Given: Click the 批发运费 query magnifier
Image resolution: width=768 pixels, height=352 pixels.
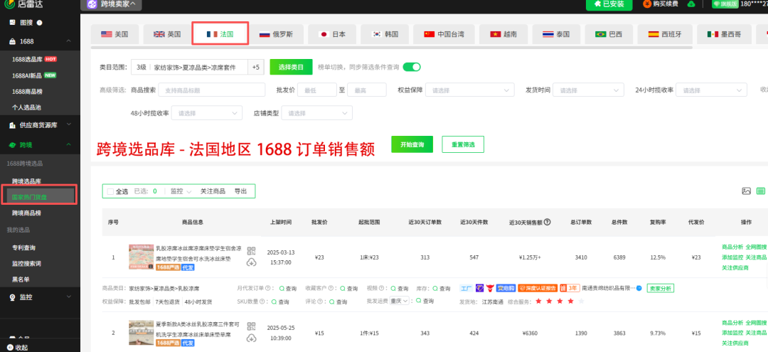Looking at the screenshot, I should (x=420, y=301).
